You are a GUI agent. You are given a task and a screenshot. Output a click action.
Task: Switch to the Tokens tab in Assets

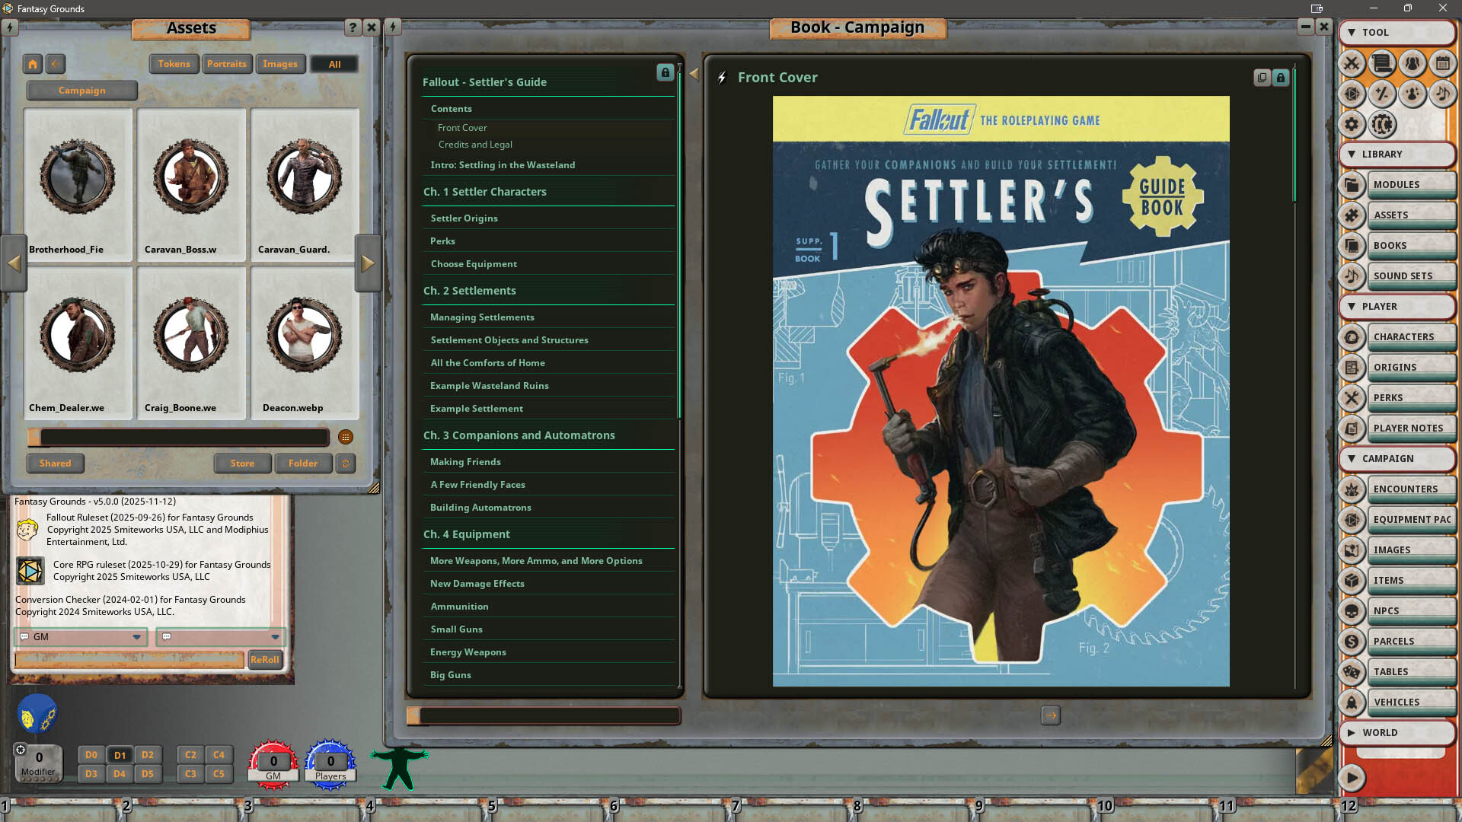point(174,64)
